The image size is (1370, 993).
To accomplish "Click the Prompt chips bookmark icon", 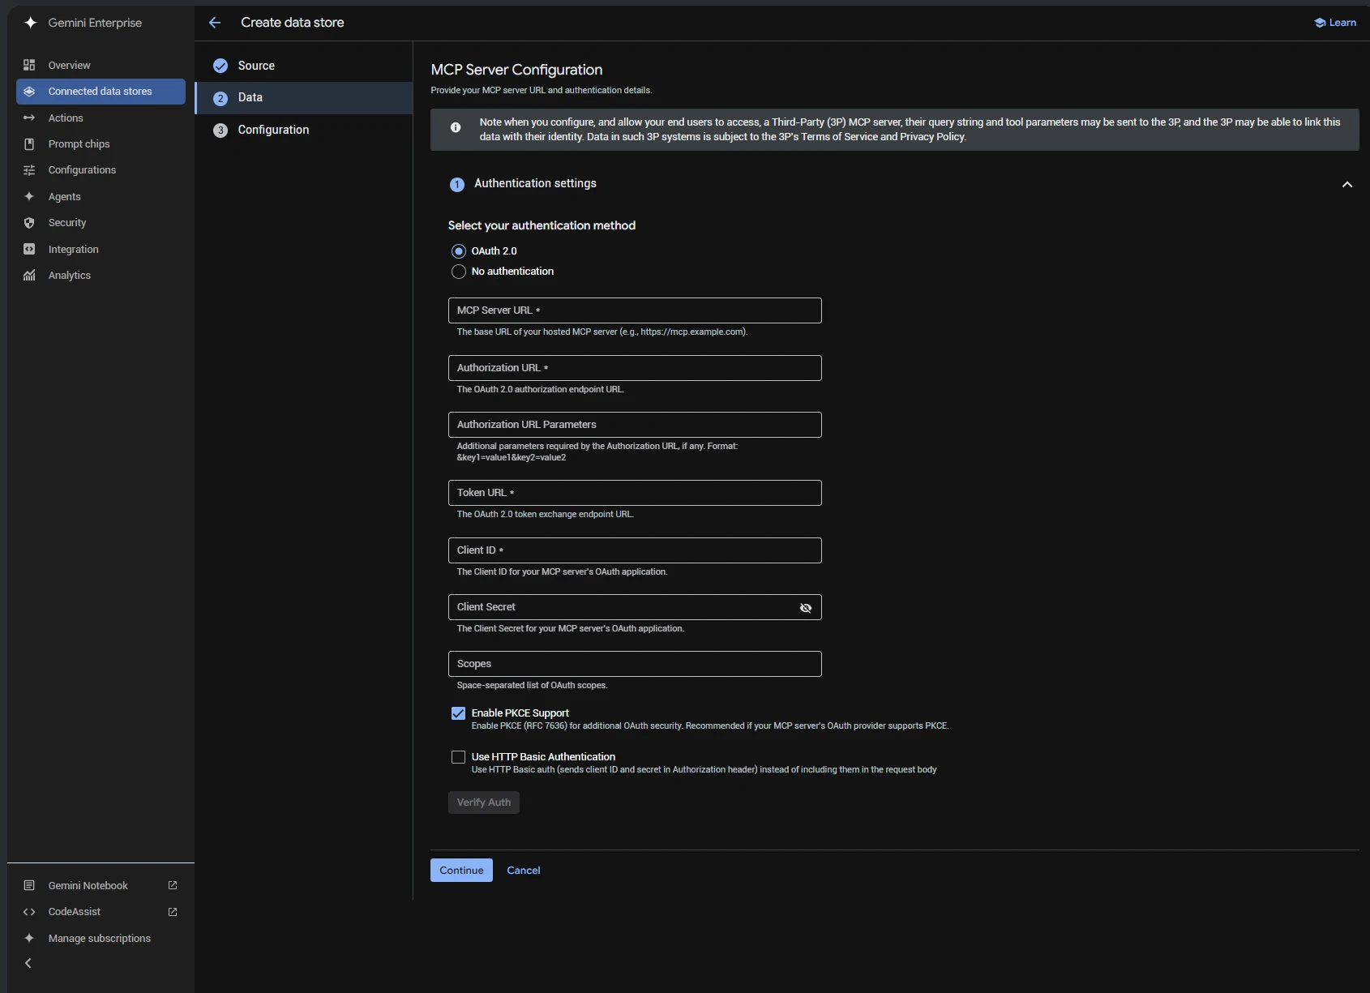I will coord(29,144).
